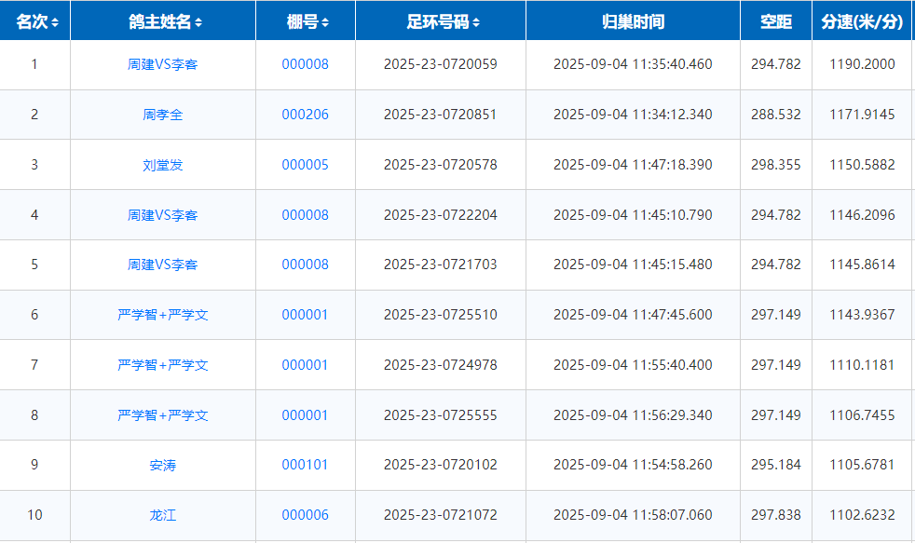This screenshot has height=543, width=915.
Task: Toggle sorting icon on 足环号码 column
Action: coord(476,23)
